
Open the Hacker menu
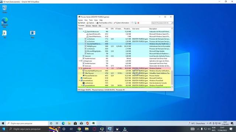tap(80, 20)
